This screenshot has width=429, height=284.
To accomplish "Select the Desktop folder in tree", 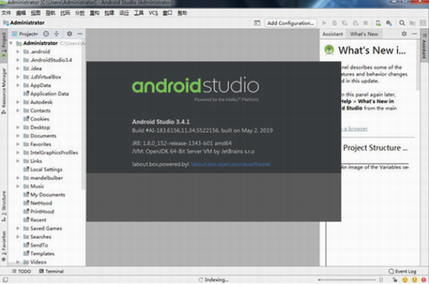I will point(40,128).
